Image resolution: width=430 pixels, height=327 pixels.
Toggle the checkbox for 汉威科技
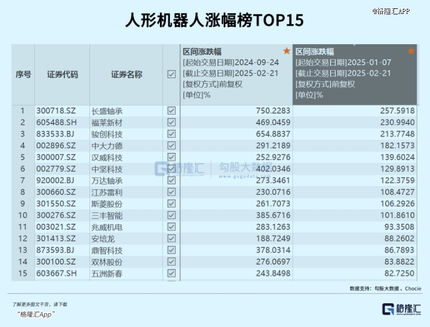[x=171, y=157]
